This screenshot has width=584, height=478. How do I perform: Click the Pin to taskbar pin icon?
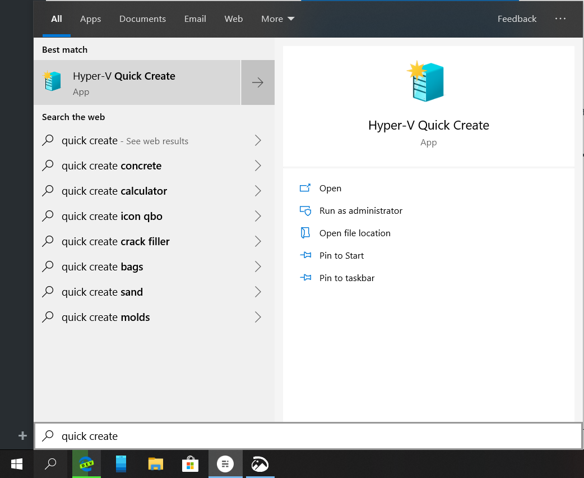coord(305,278)
